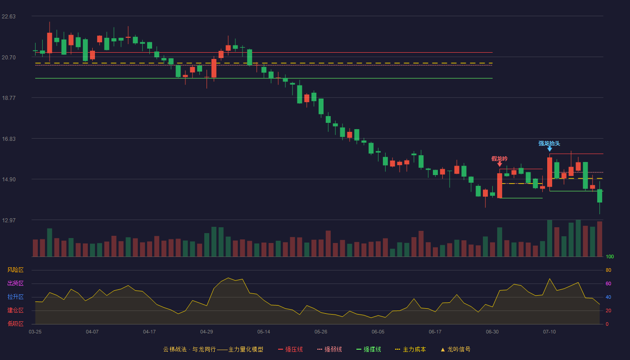Click the 22.63 price axis label
The height and width of the screenshot is (360, 630).
9,17
